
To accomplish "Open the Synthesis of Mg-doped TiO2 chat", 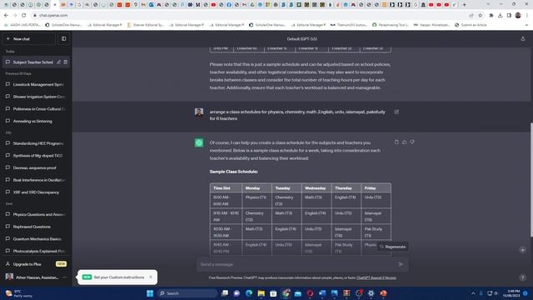I will pos(36,156).
